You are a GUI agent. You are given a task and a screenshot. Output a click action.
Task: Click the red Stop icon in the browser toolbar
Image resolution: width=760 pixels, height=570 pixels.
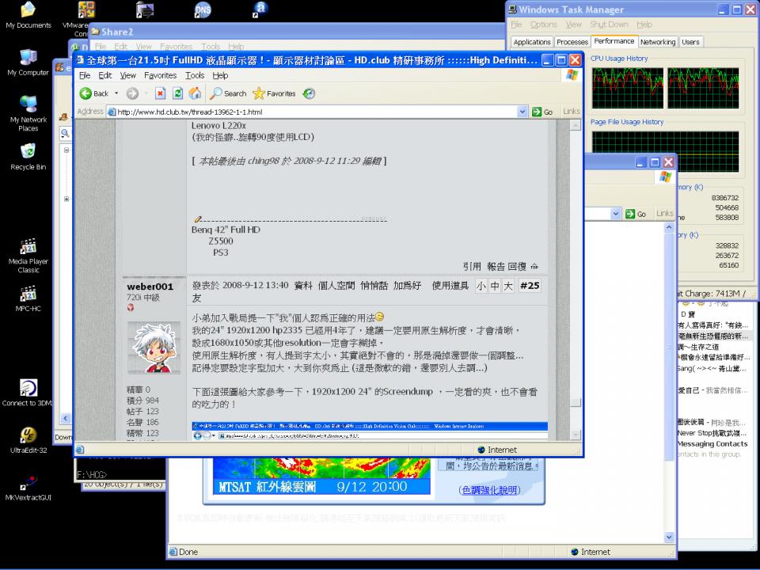pos(160,93)
